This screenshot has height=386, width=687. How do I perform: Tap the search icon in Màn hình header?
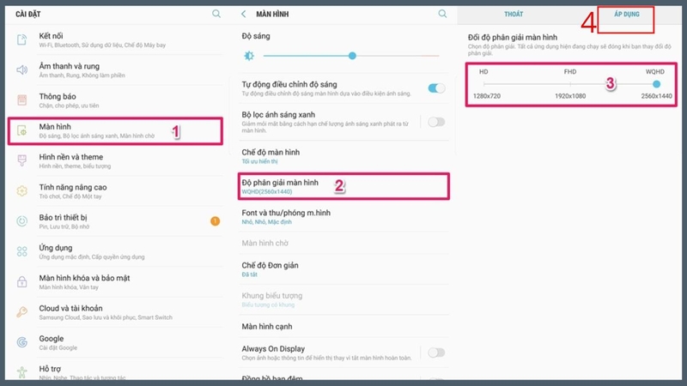click(442, 14)
